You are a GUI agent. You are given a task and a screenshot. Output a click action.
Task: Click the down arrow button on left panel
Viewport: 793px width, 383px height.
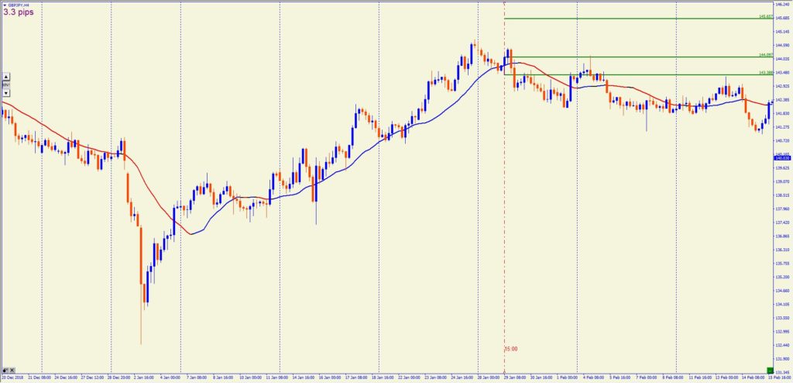pos(5,92)
